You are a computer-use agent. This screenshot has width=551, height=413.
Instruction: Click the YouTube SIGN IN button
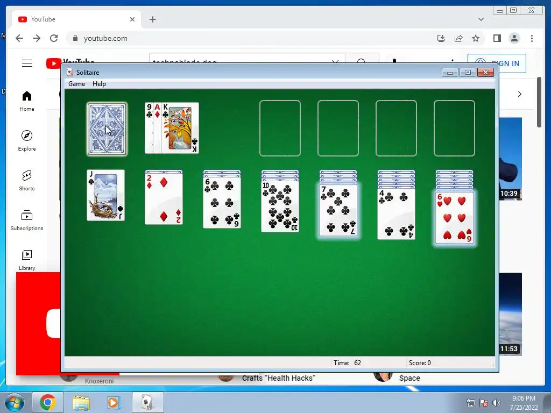(497, 63)
